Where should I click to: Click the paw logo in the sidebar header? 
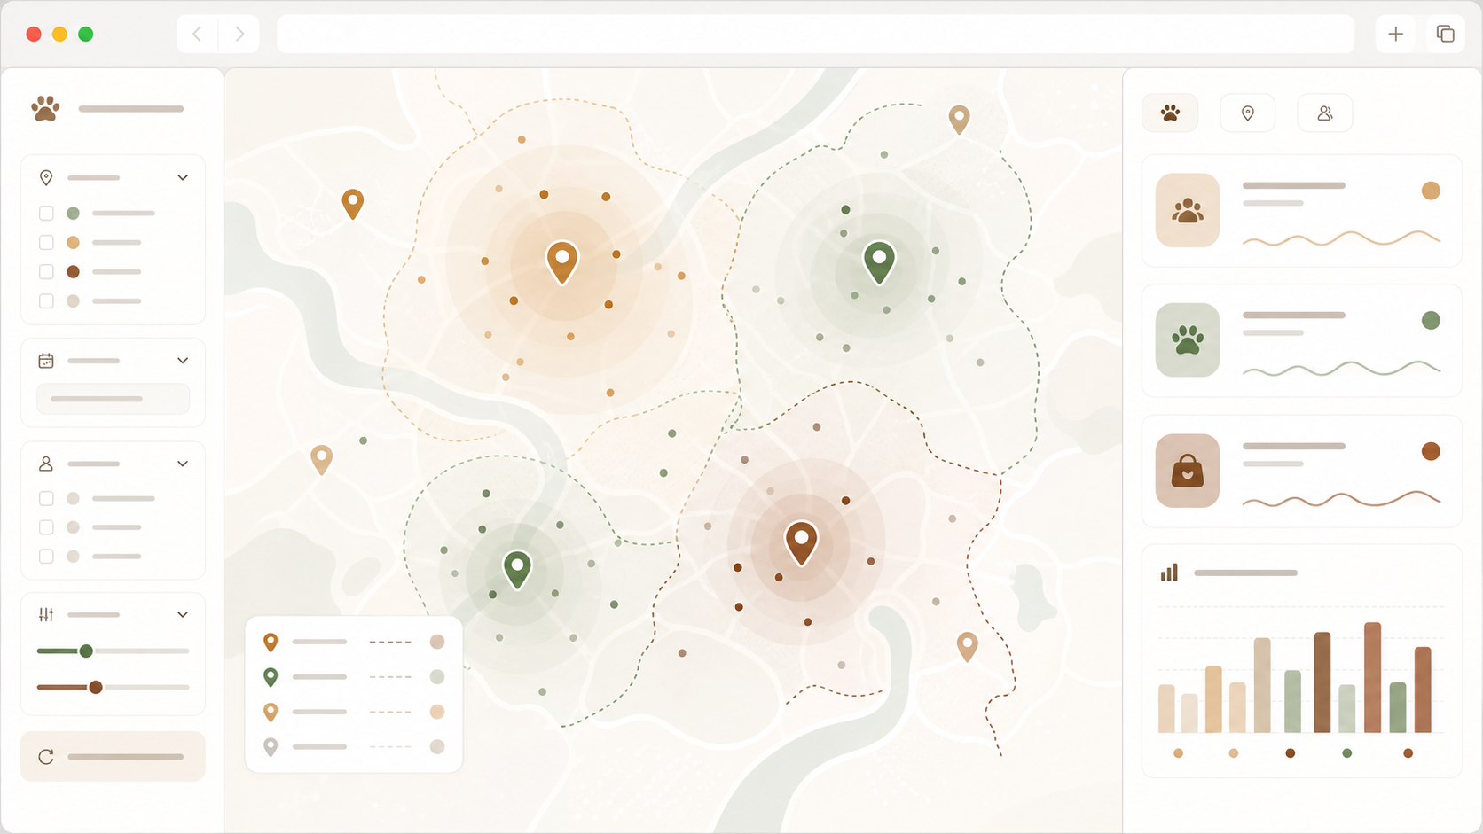point(45,108)
